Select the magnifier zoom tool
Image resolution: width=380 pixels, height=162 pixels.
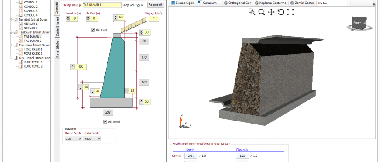click(x=262, y=12)
